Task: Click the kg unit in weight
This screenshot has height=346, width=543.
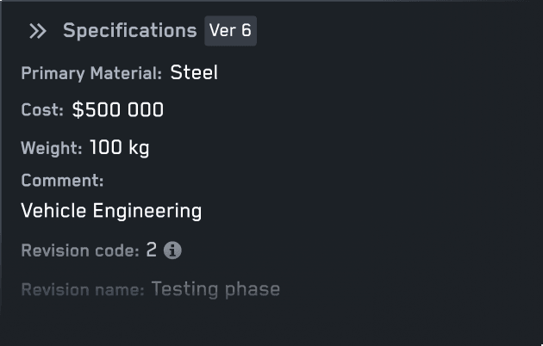Action: coord(139,149)
